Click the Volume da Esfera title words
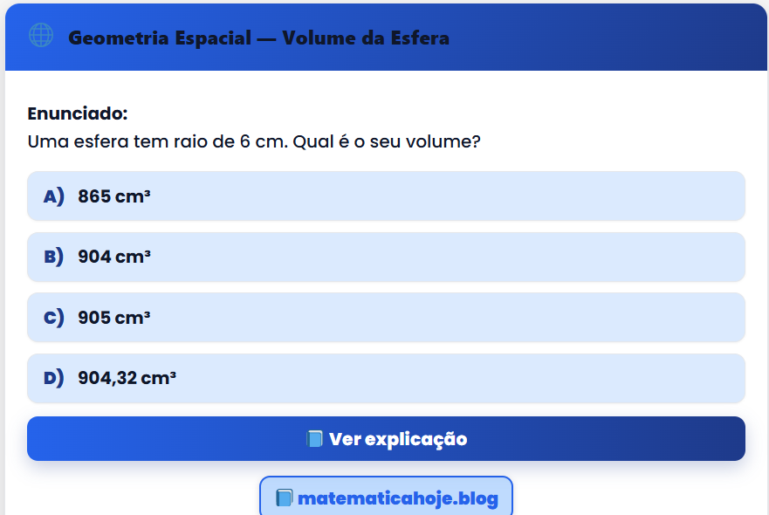The image size is (769, 515). point(366,38)
